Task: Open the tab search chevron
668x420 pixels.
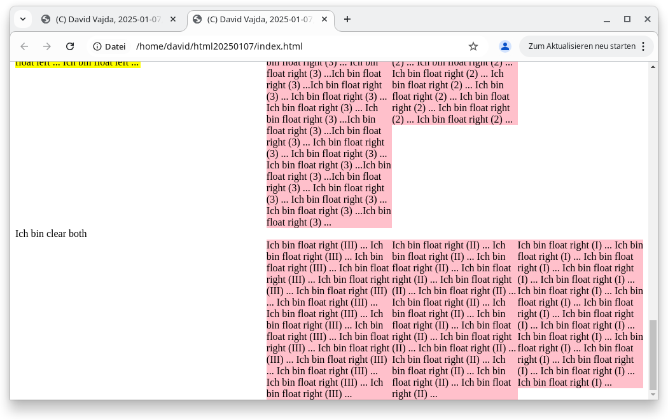Action: pos(22,19)
